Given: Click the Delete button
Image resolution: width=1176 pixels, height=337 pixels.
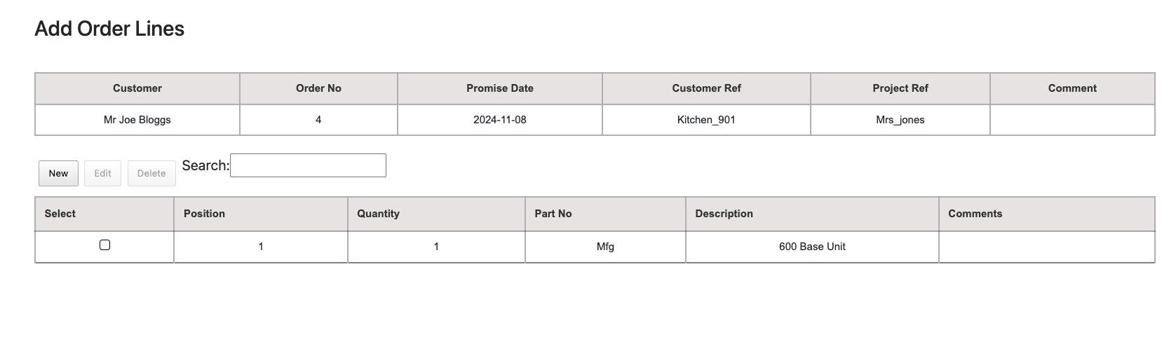Looking at the screenshot, I should click(x=151, y=174).
